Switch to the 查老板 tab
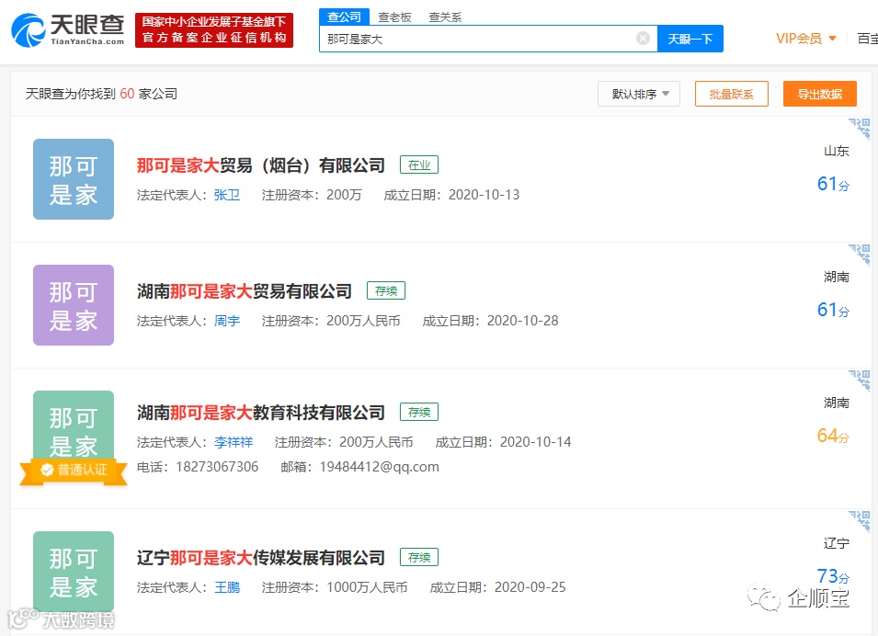 click(394, 17)
